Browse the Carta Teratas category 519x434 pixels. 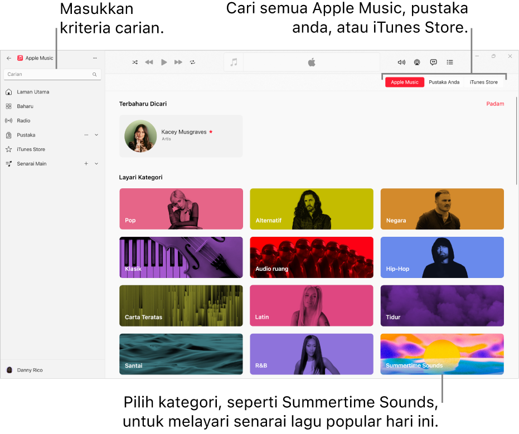(181, 306)
